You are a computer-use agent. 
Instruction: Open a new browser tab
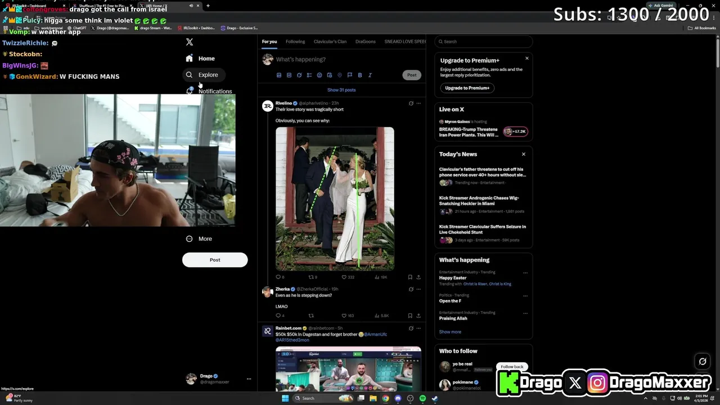point(208,6)
